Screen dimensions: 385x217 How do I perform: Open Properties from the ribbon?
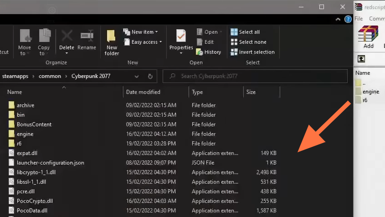(181, 39)
